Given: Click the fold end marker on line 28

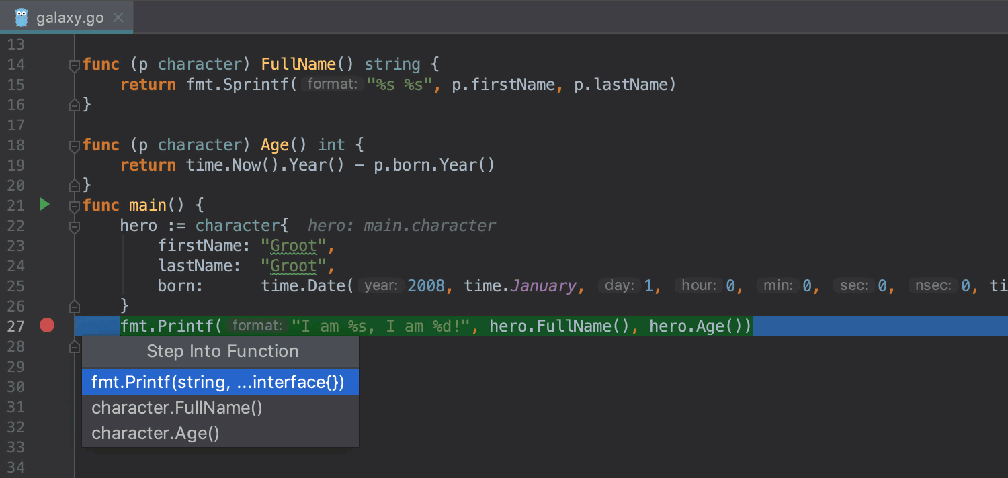Looking at the screenshot, I should coord(75,346).
